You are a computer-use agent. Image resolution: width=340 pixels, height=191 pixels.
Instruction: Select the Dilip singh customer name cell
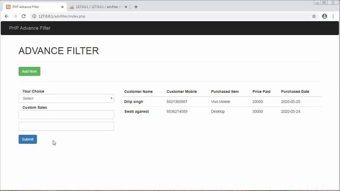click(x=133, y=101)
